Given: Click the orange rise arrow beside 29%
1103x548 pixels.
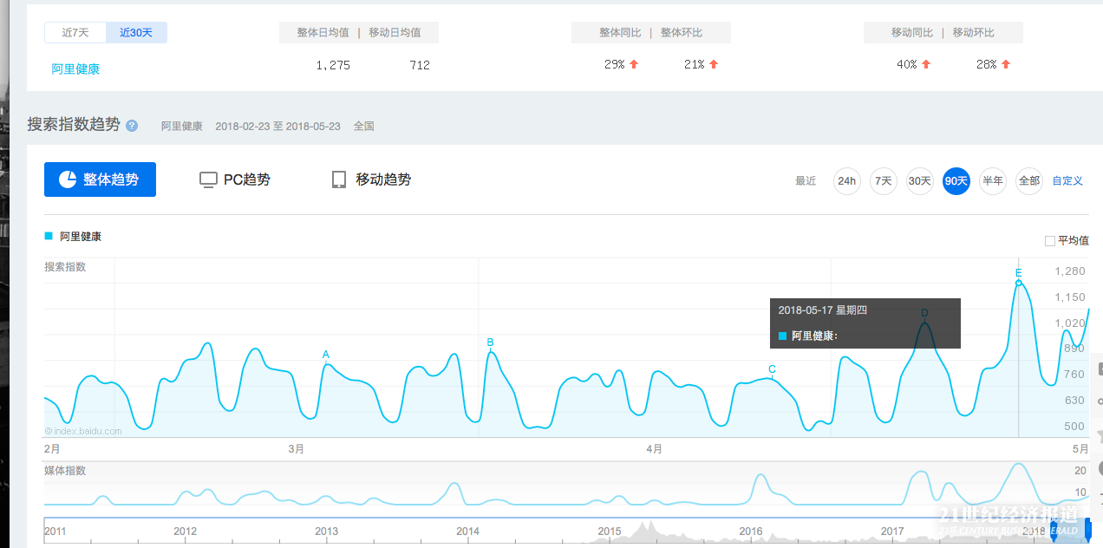Looking at the screenshot, I should [x=634, y=63].
